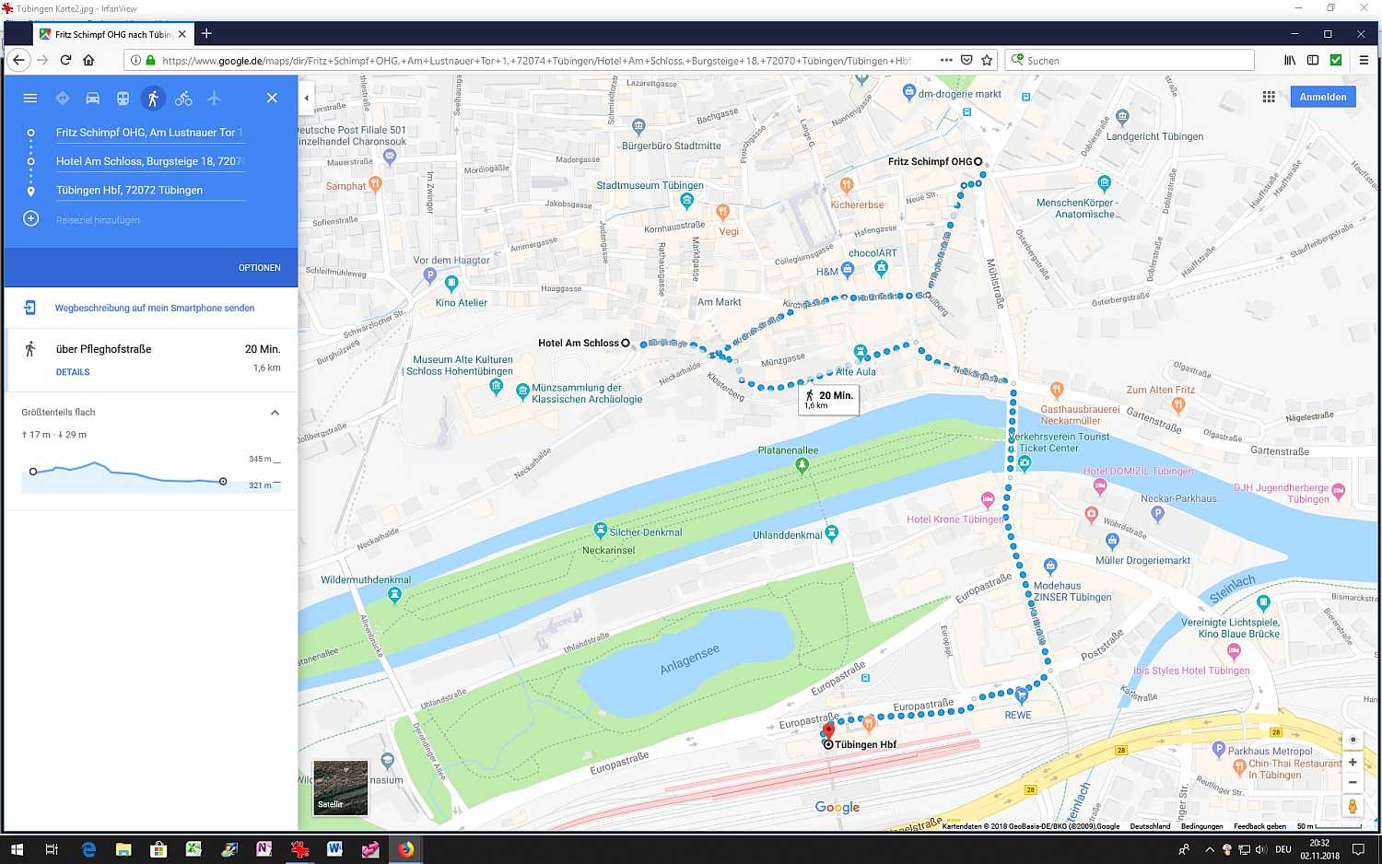The image size is (1382, 864).
Task: Click Feedback geben in map footer
Action: point(1259,826)
